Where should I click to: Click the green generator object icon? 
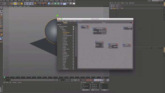click(55, 4)
